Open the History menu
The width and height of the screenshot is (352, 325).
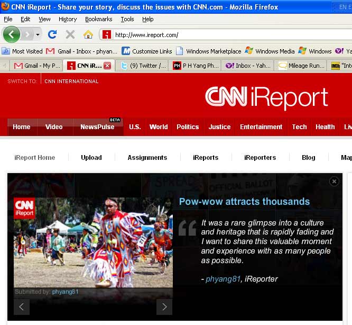click(x=68, y=20)
